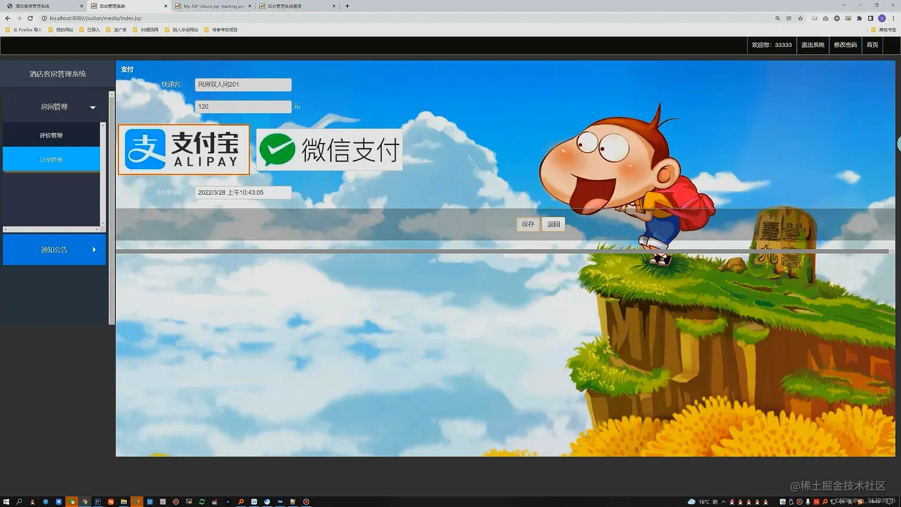Click the share page icon
This screenshot has height=507, width=901.
pos(789,18)
